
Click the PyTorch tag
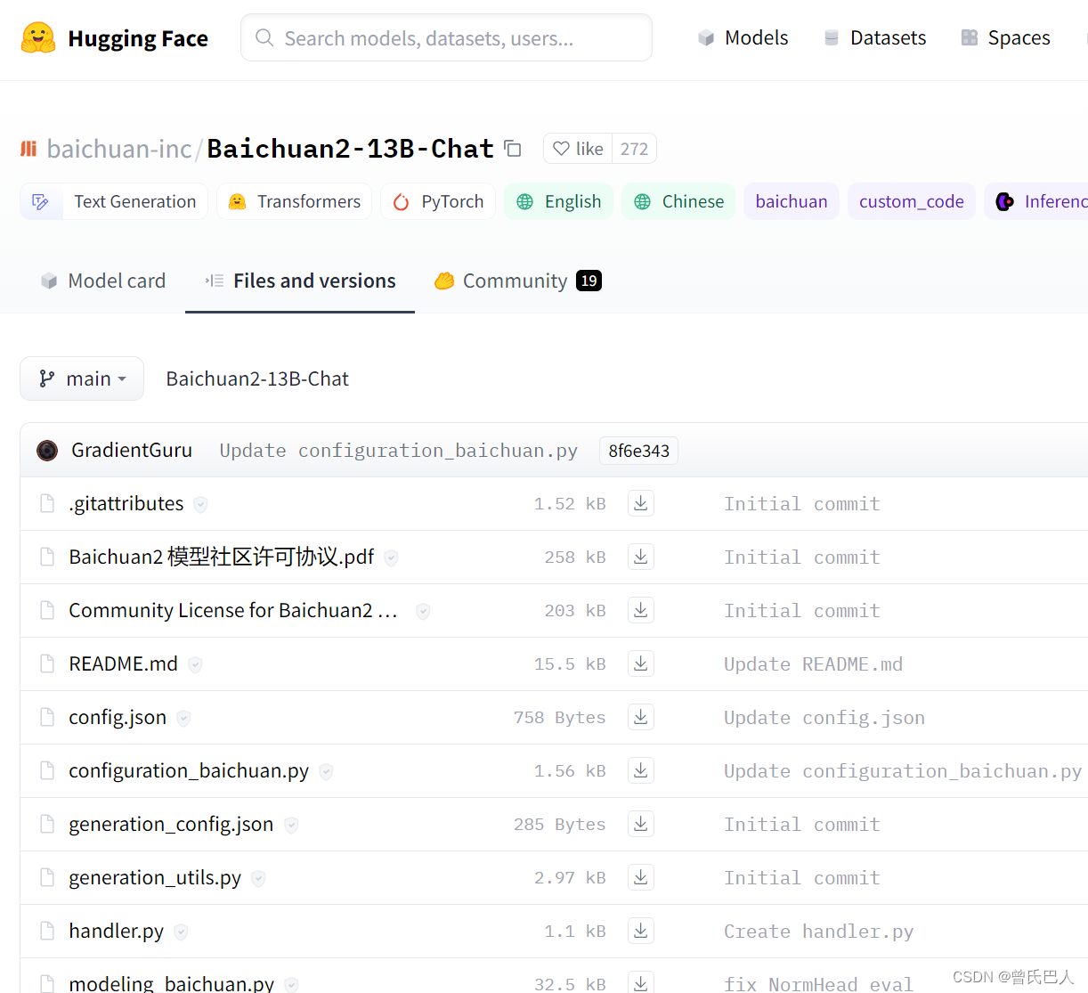[438, 201]
